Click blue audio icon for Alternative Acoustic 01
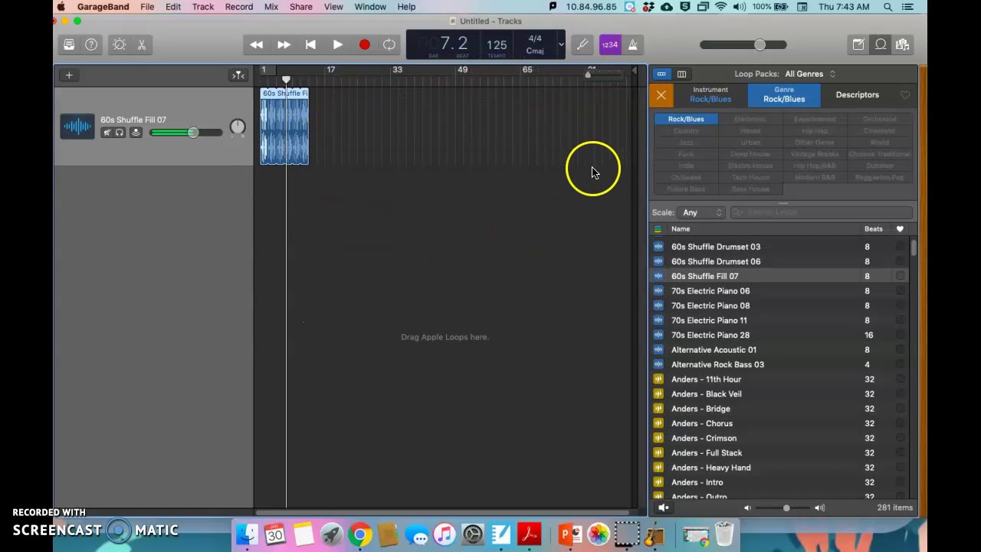The width and height of the screenshot is (981, 552). point(658,350)
